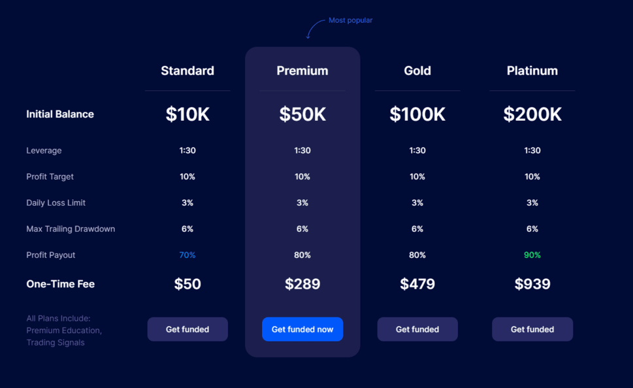This screenshot has width=633, height=388.
Task: Click the Platinum plan Get funded button
Action: click(x=532, y=329)
